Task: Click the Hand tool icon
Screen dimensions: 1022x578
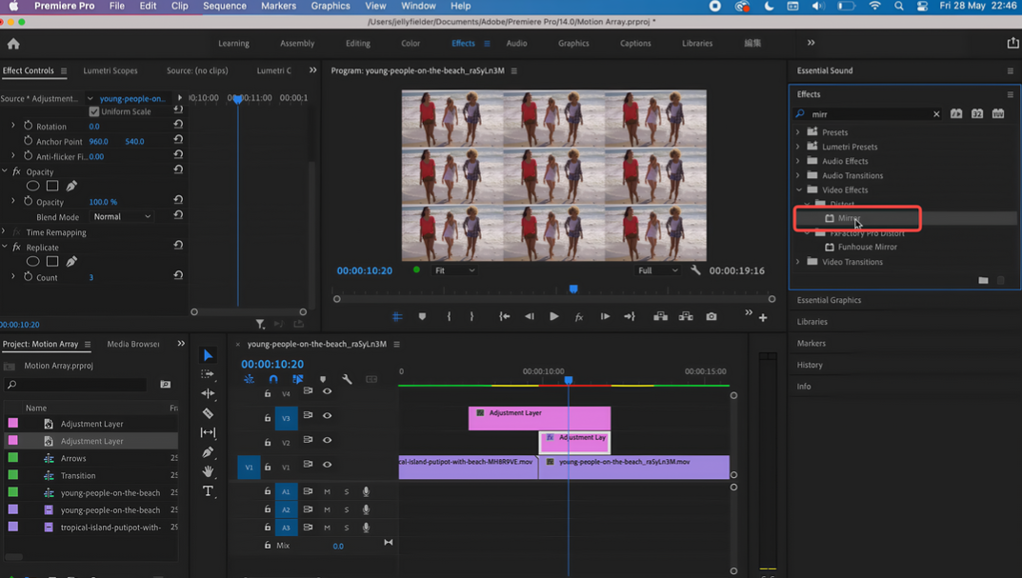Action: 208,471
